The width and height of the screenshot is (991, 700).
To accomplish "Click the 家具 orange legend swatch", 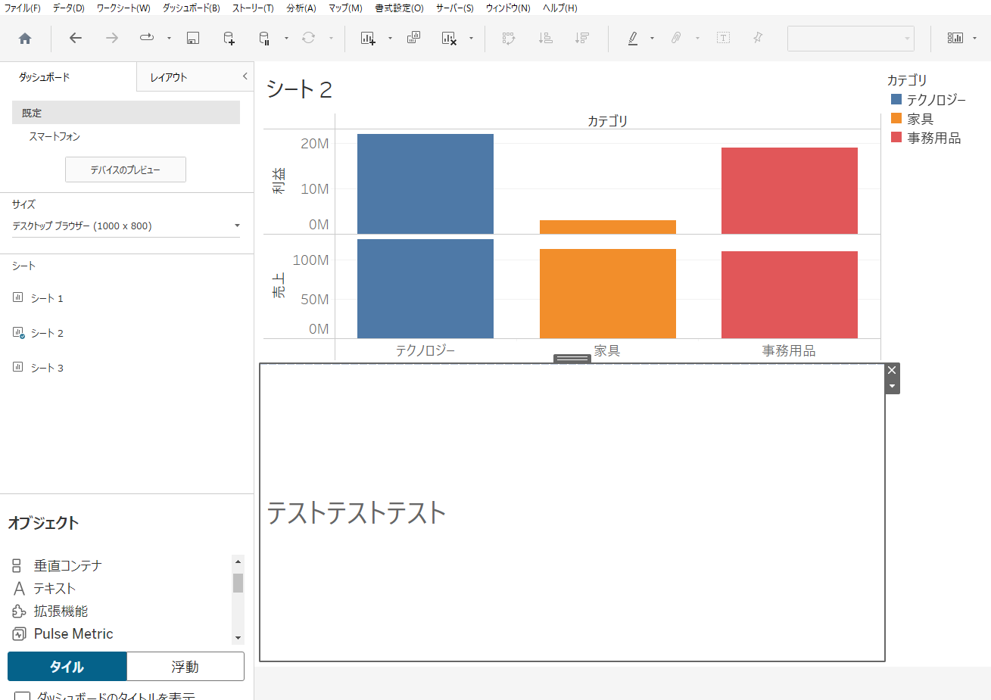I will coord(896,118).
